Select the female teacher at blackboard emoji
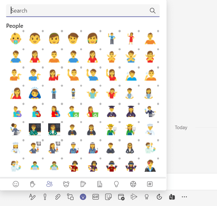 [x=54, y=129]
